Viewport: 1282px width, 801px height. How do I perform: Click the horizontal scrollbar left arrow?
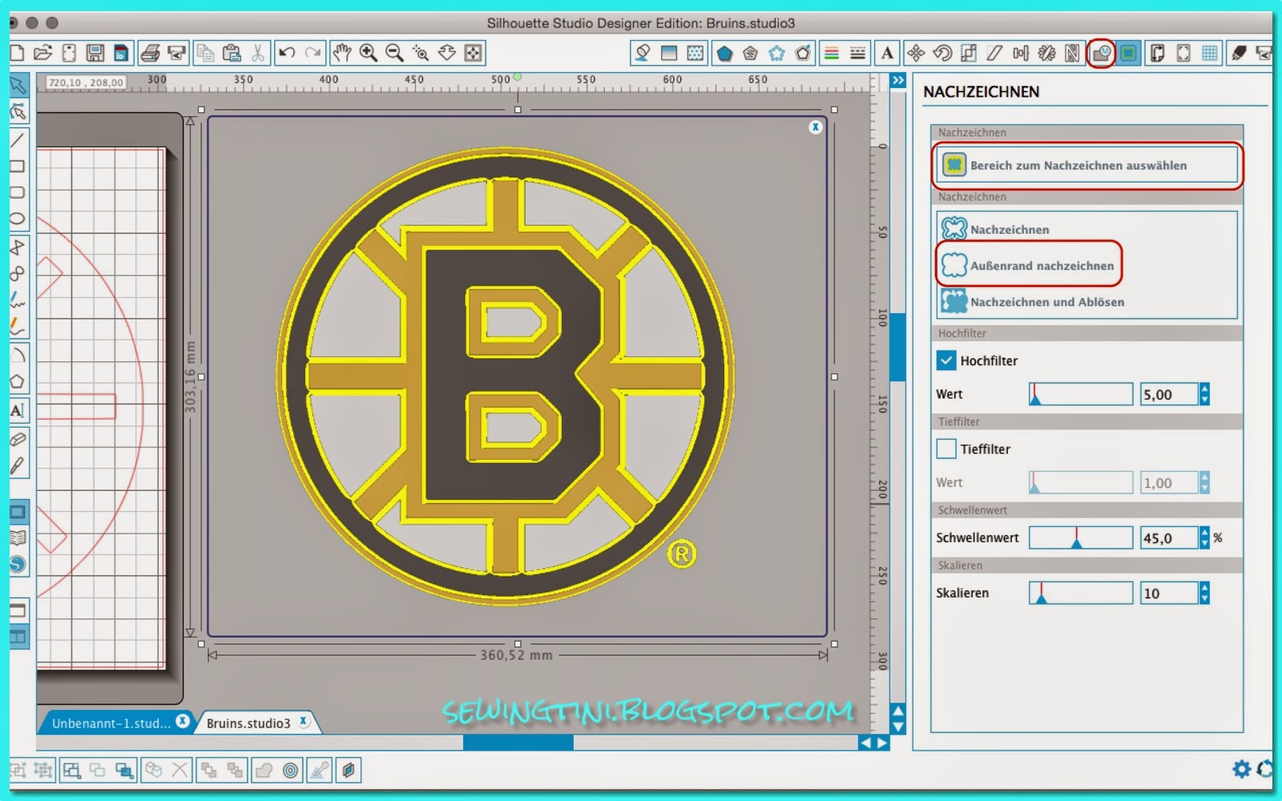[866, 743]
